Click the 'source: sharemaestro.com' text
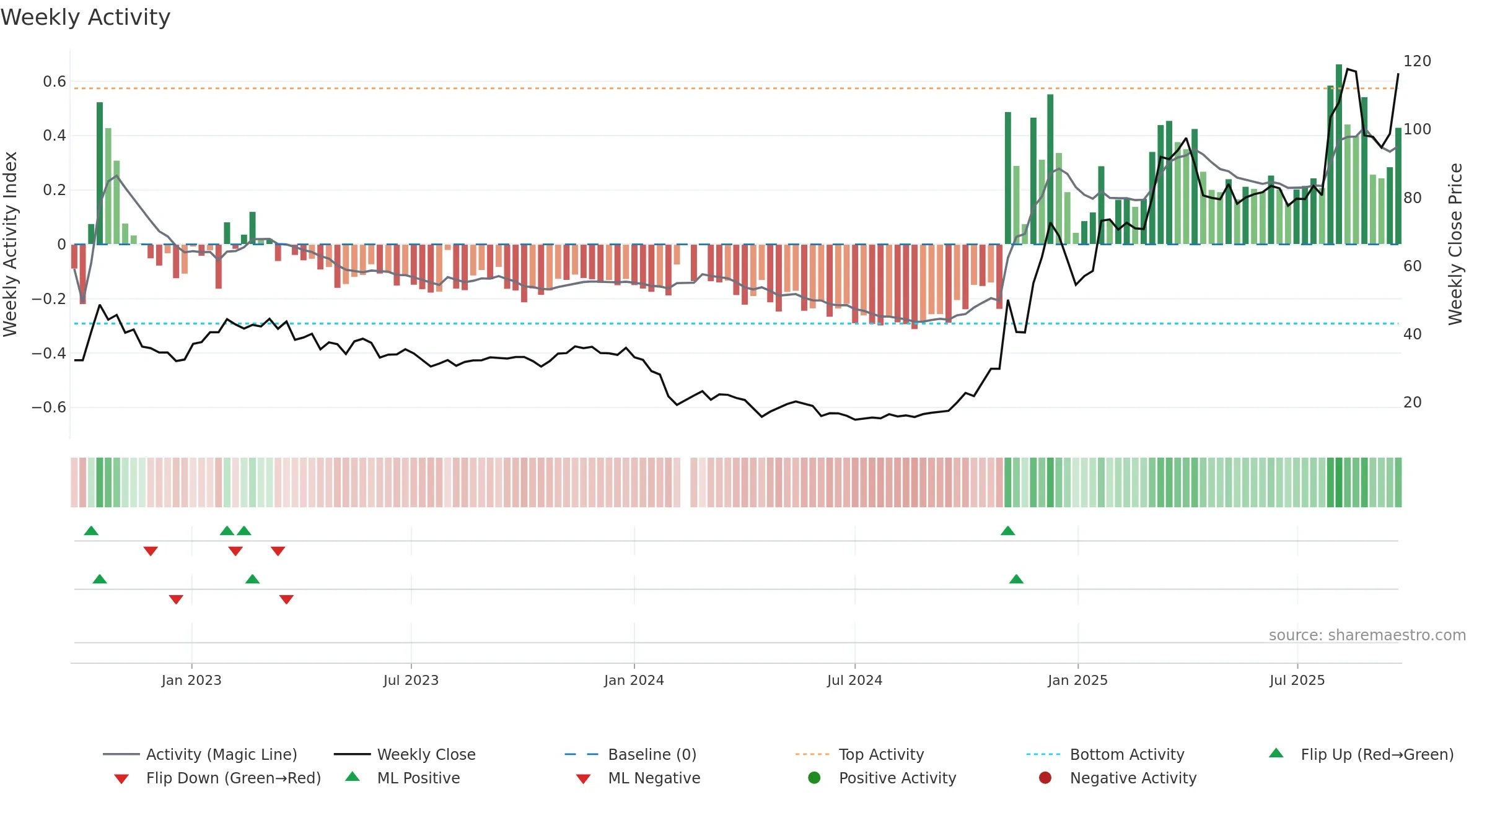The height and width of the screenshot is (836, 1487). point(1367,635)
